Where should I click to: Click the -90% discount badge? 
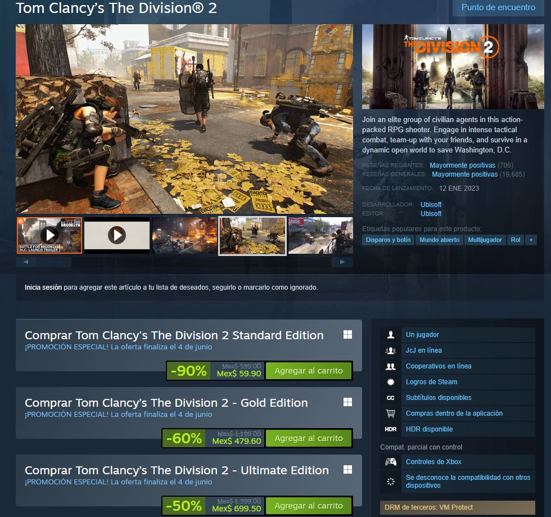(x=189, y=371)
